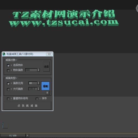This screenshot has width=138, height=138.
Task: Enable the 保存 checkbox
Action: pyautogui.click(x=37, y=99)
